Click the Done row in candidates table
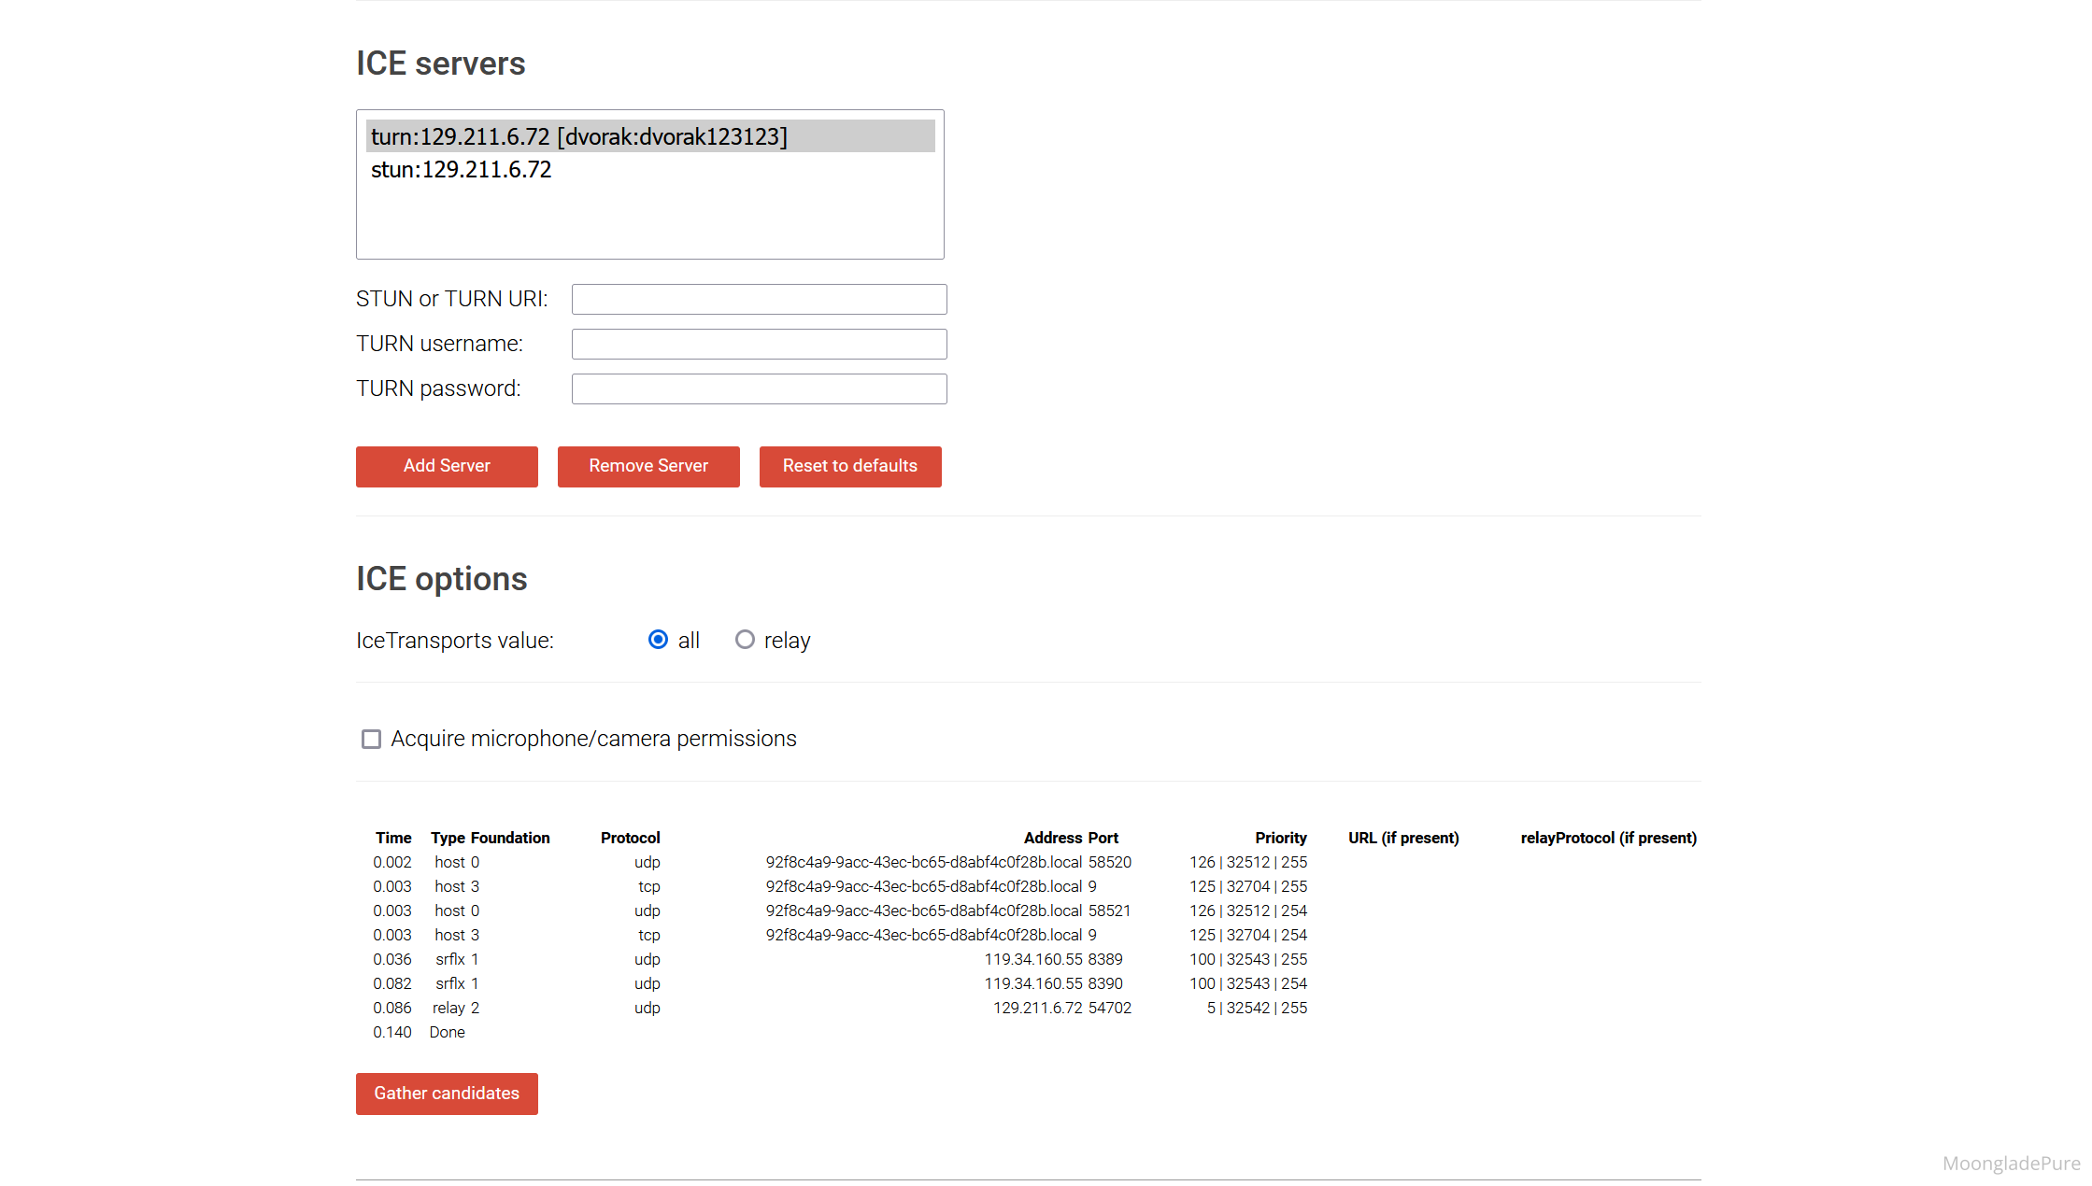This screenshot has height=1186, width=2092. click(447, 1032)
